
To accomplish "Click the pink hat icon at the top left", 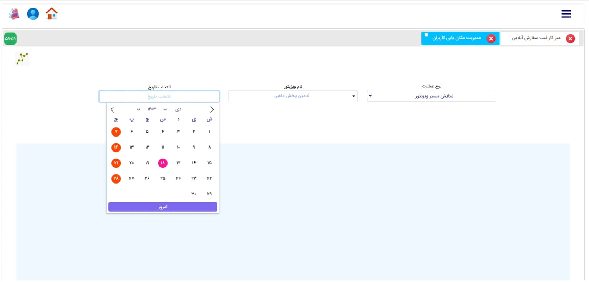I will [x=14, y=14].
